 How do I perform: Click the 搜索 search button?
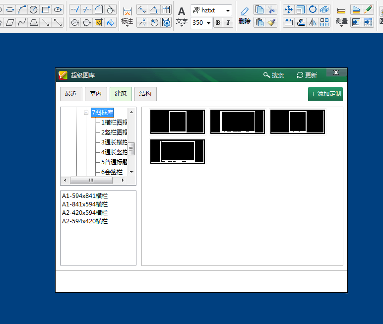point(273,75)
